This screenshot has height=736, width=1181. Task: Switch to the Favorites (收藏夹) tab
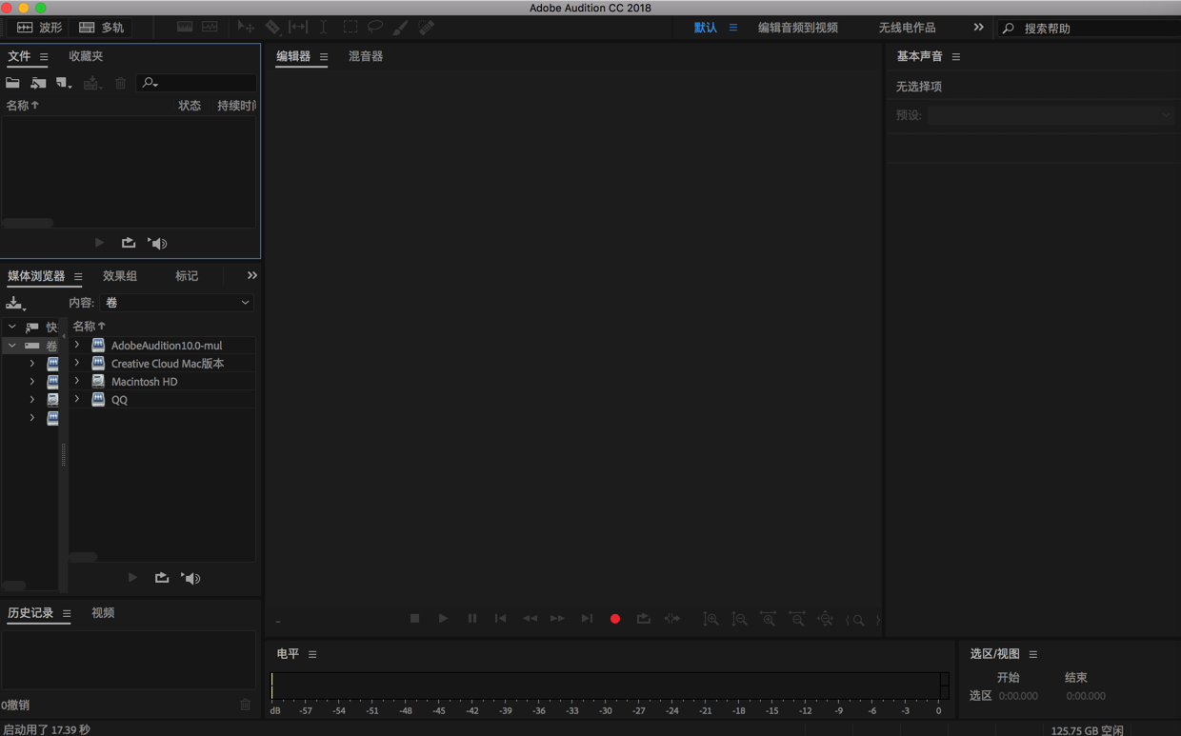pos(86,56)
